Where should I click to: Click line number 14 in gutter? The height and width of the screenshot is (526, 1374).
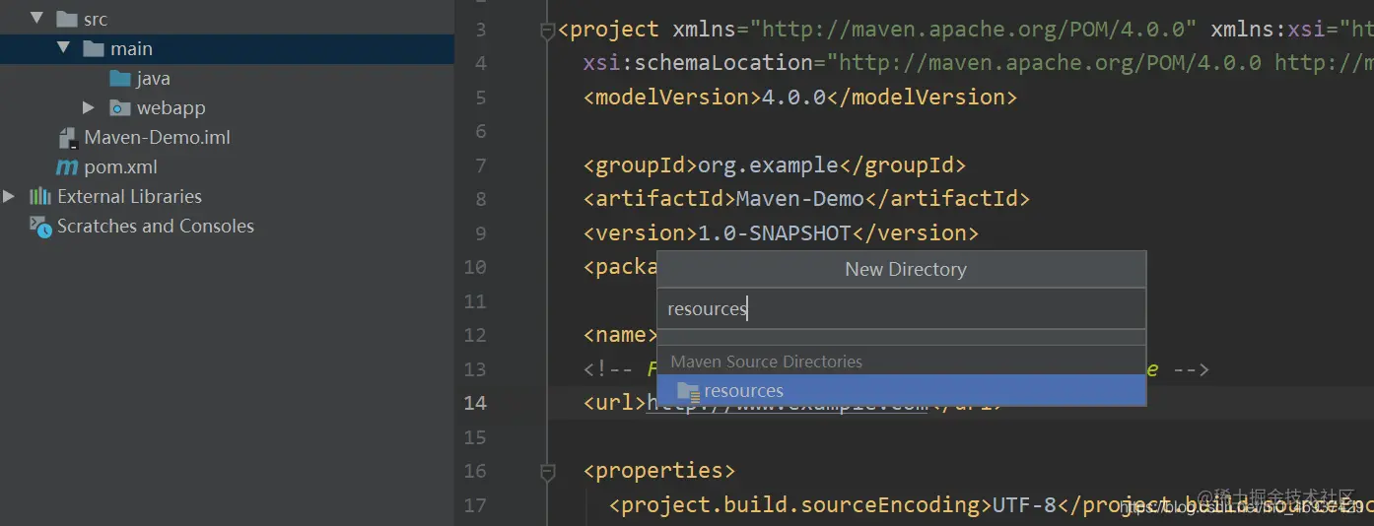475,402
